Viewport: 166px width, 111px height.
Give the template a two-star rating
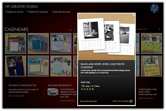click(x=84, y=89)
